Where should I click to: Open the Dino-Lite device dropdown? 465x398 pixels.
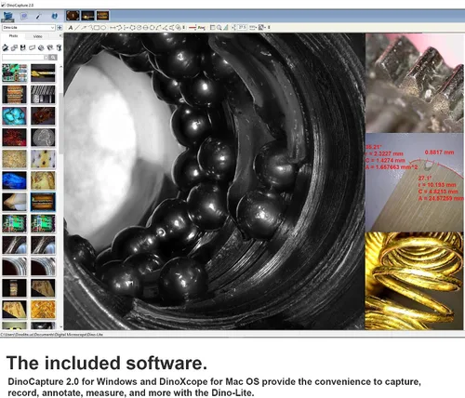29,28
